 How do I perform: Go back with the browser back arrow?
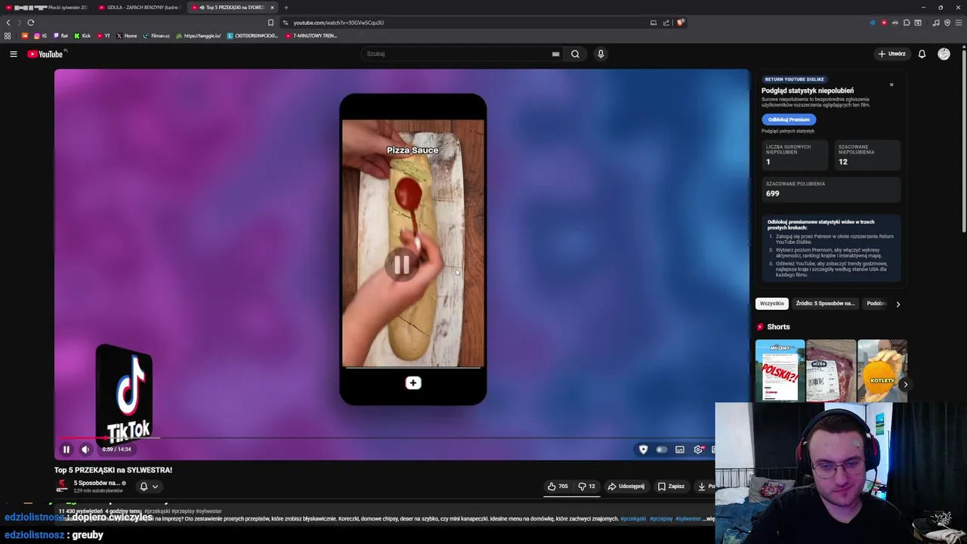[8, 23]
